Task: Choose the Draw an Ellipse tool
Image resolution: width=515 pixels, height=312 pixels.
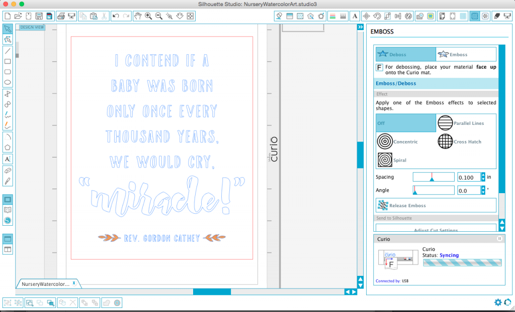Action: pos(8,82)
